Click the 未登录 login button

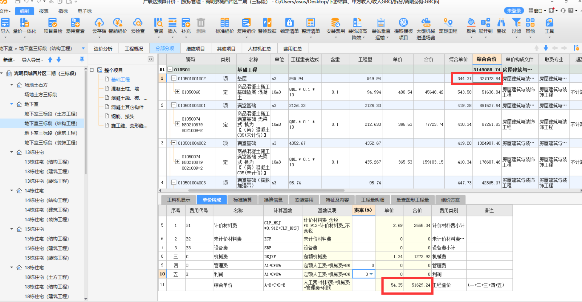coord(514,11)
